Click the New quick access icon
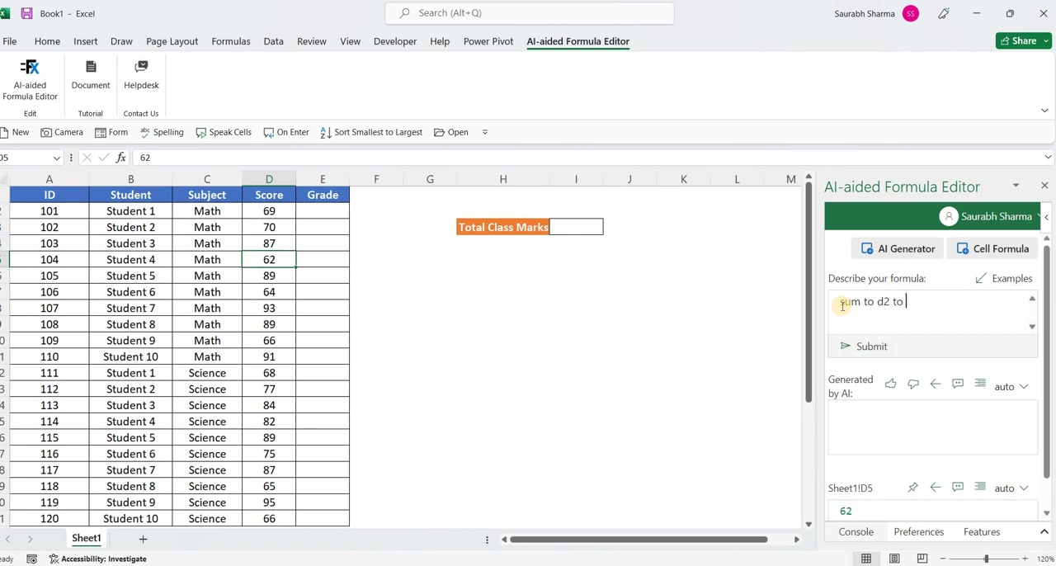 point(14,132)
